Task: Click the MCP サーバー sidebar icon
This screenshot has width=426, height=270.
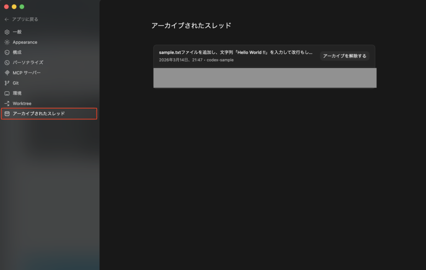Action: [x=7, y=73]
